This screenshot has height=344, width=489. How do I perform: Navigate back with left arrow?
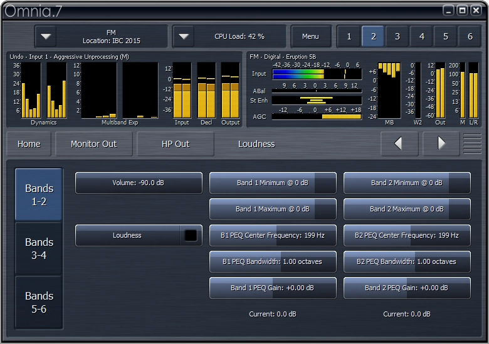tap(399, 143)
